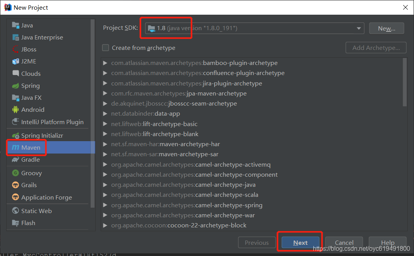Click Add Archetype... button

[x=376, y=48]
